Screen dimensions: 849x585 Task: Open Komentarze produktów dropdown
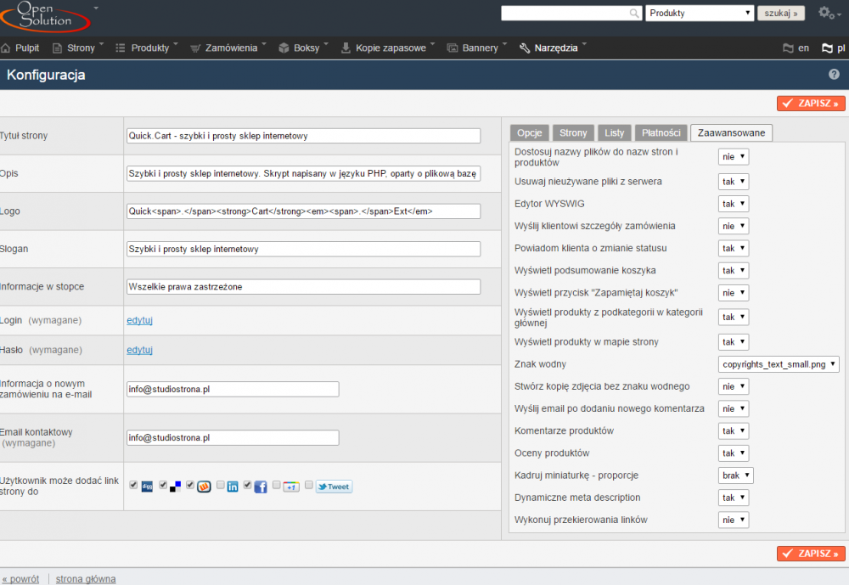click(734, 430)
